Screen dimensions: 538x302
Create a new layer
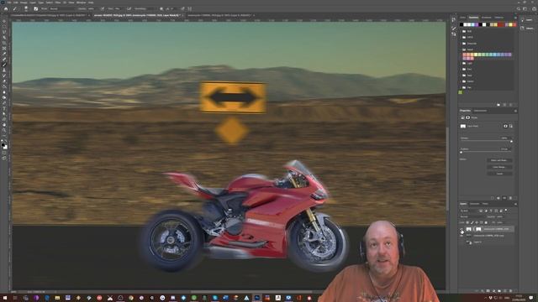pos(504,291)
